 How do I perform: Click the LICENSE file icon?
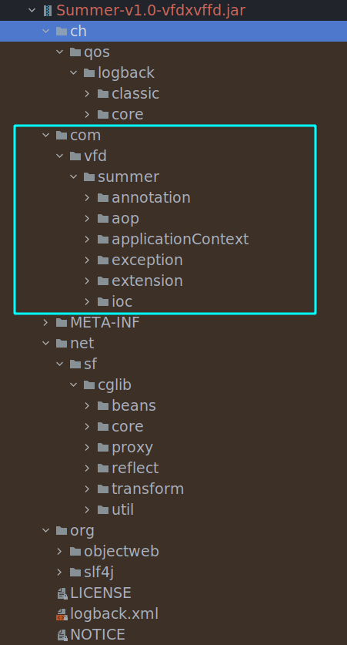tap(62, 593)
